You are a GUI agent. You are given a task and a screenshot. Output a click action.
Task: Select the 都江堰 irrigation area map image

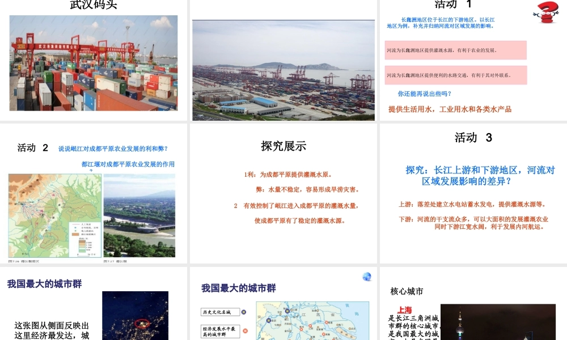[55, 216]
